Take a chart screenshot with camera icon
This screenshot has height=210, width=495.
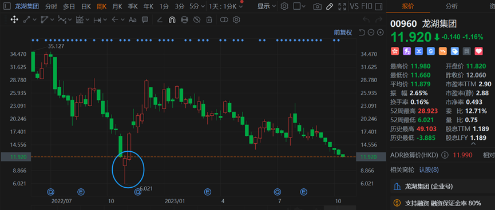click(x=318, y=6)
